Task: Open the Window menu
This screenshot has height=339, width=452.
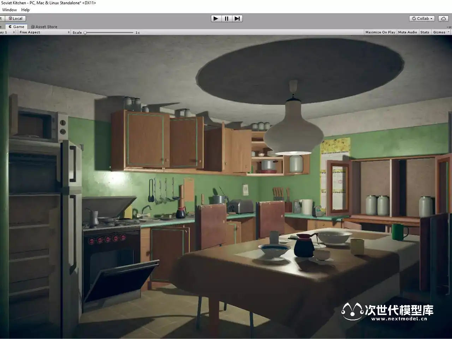Action: [10, 10]
